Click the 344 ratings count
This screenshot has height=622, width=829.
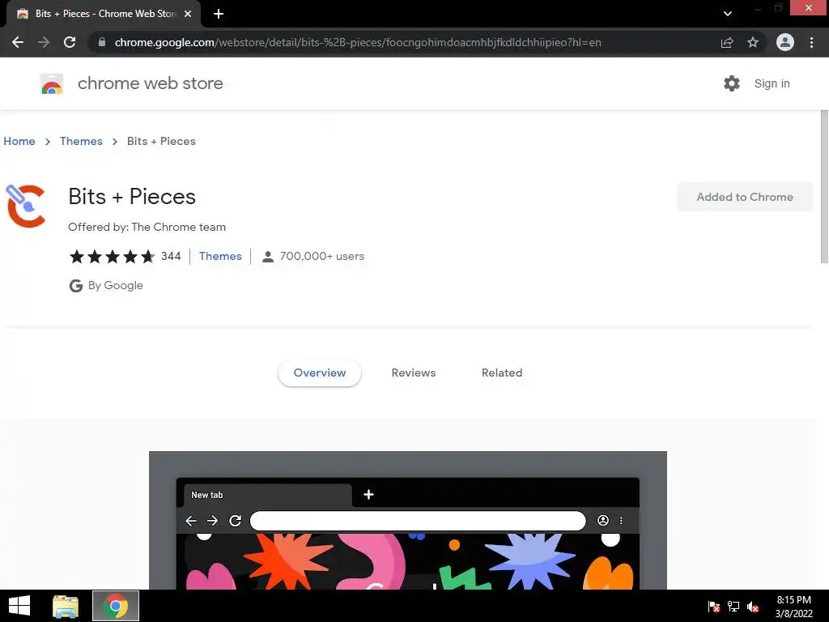pos(171,257)
